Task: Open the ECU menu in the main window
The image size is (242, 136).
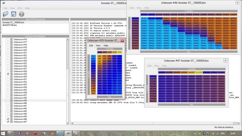Action: 19,8
